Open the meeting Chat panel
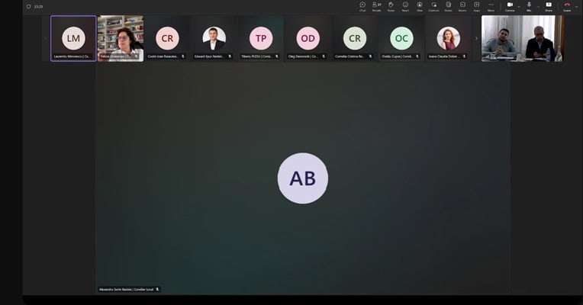The width and height of the screenshot is (583, 305). (x=362, y=6)
